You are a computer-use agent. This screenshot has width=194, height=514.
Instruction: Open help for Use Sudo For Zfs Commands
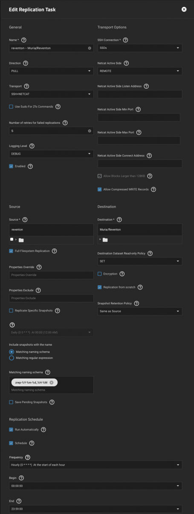pyautogui.click(x=58, y=106)
